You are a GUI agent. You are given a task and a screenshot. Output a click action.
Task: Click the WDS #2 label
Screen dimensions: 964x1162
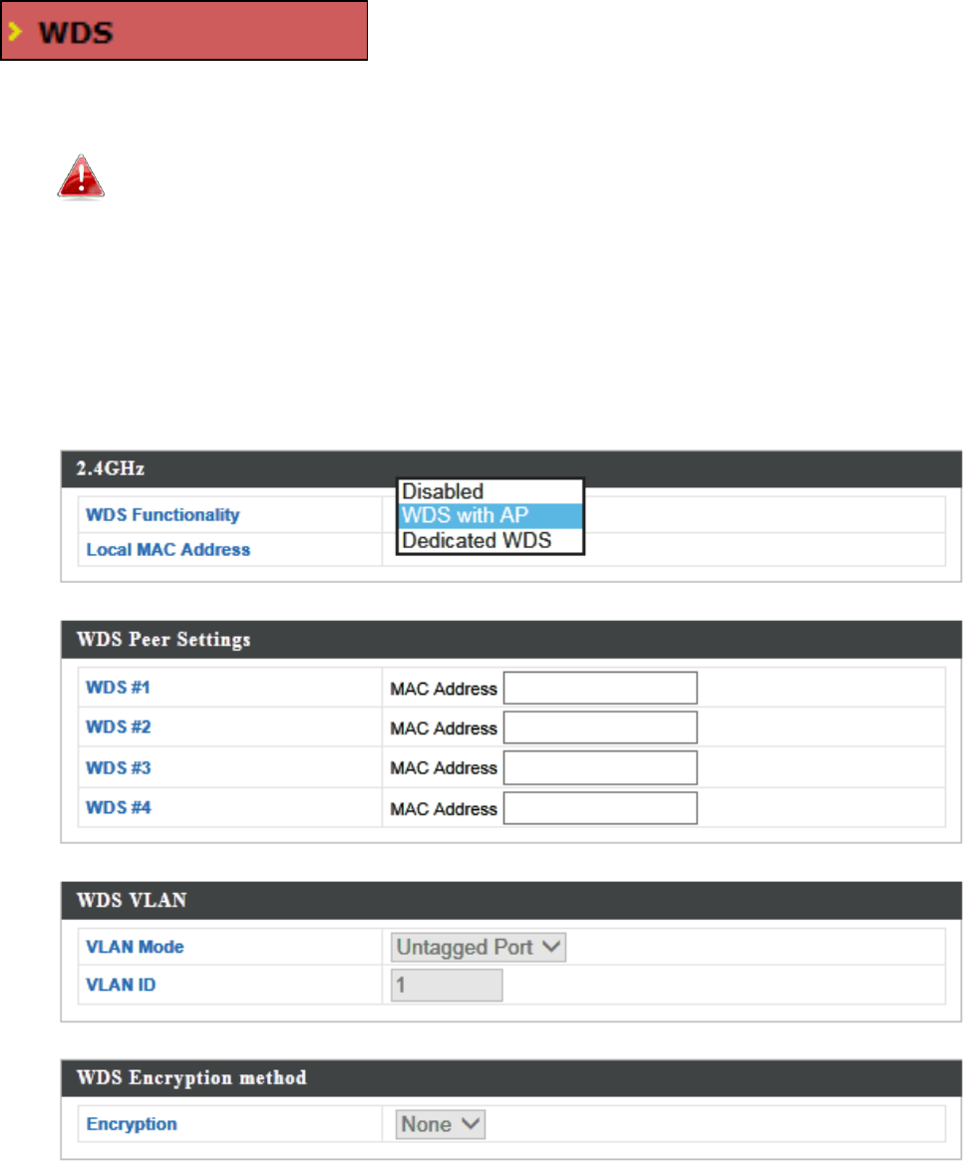(118, 726)
